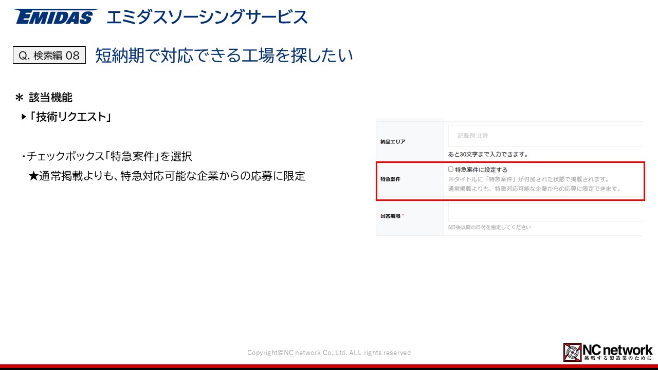
Task: Click the NC network logo icon
Action: click(573, 353)
